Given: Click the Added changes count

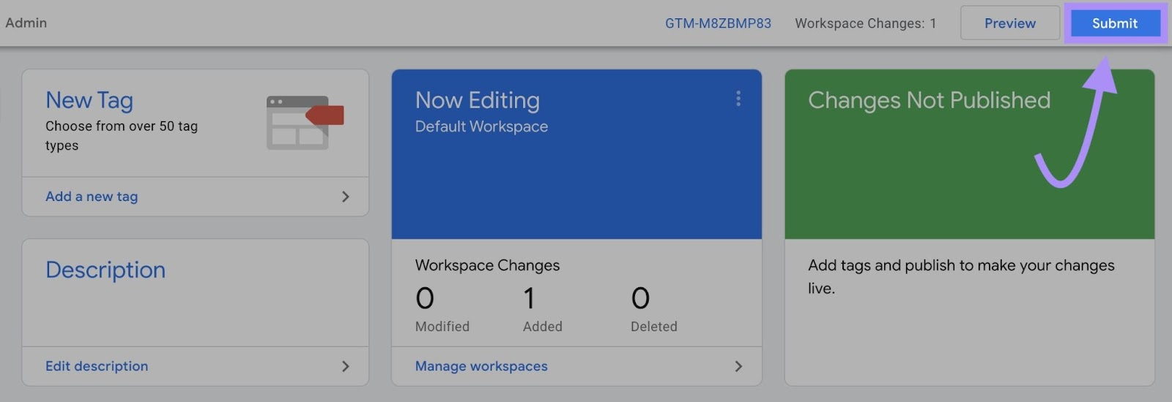Looking at the screenshot, I should [x=529, y=298].
